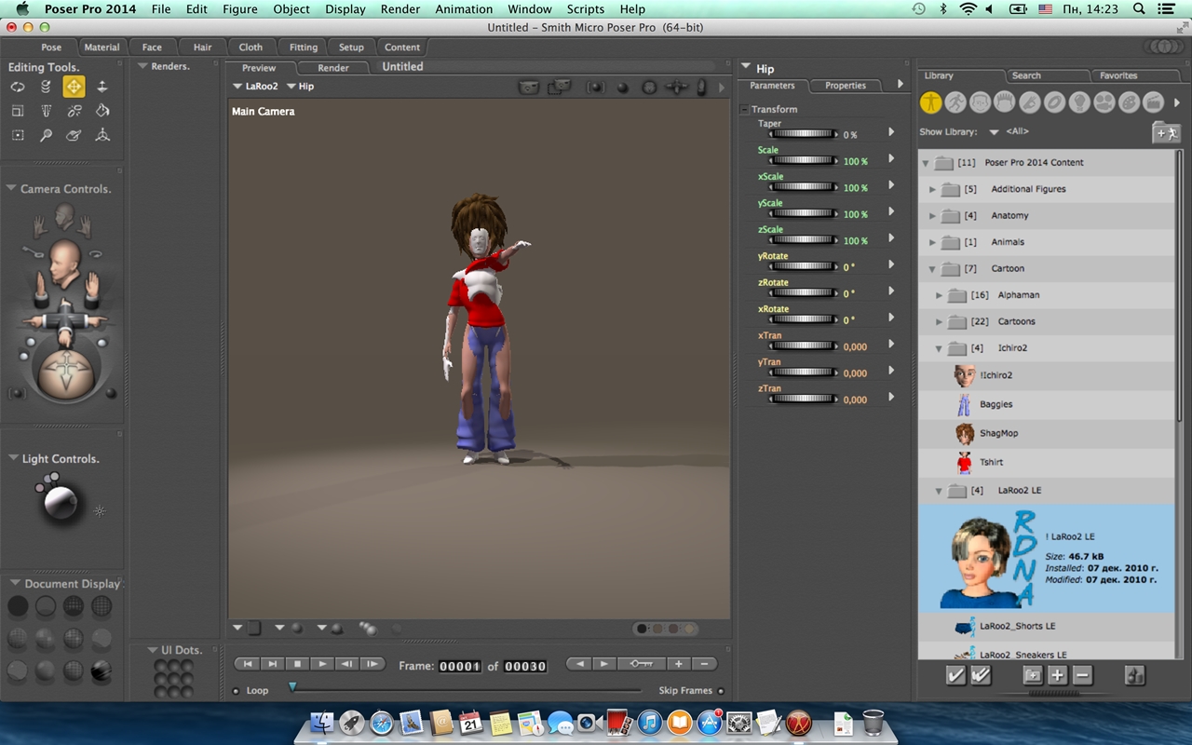Open the Render menu in menu bar
Screen dimensions: 1192x745
click(x=400, y=9)
